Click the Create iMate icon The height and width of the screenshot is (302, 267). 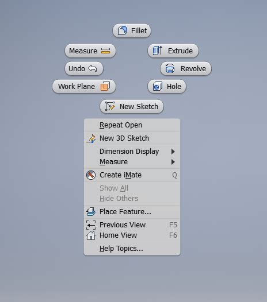91,175
